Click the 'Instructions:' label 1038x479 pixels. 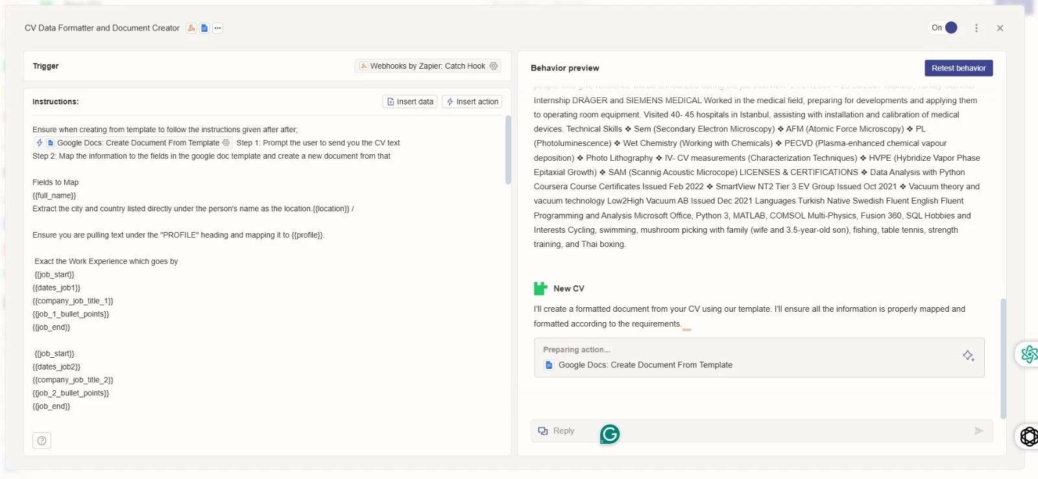pyautogui.click(x=55, y=102)
